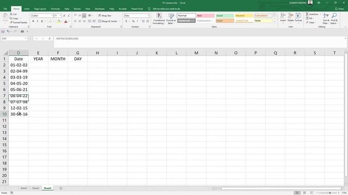Screen dimensions: 348x195
Task: Open Sort & Filter menu
Action: (326, 18)
